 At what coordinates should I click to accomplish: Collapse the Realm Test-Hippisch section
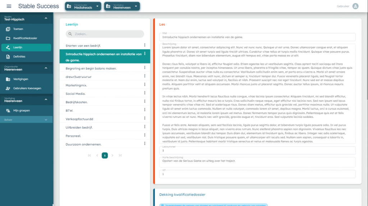pyautogui.click(x=46, y=18)
